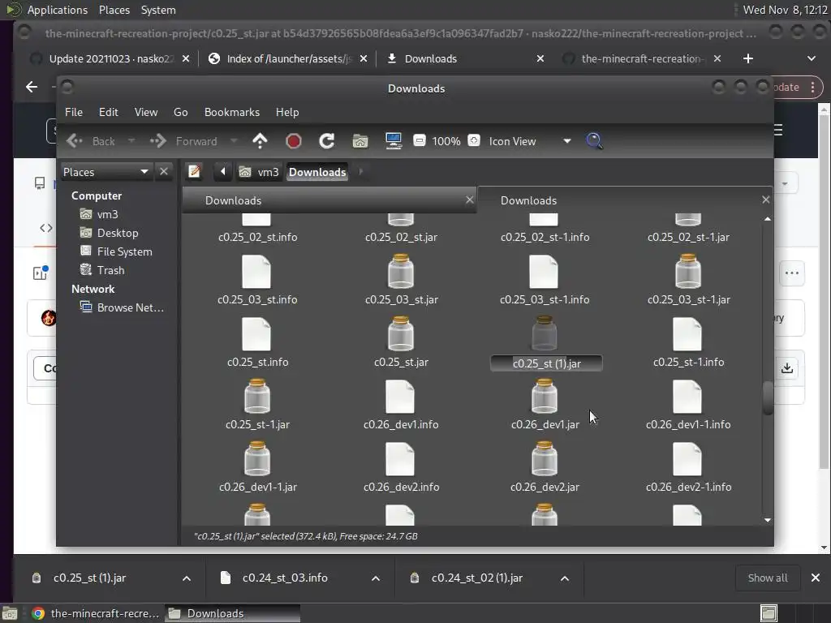Toggle text-based location bar pencil icon

pyautogui.click(x=195, y=172)
